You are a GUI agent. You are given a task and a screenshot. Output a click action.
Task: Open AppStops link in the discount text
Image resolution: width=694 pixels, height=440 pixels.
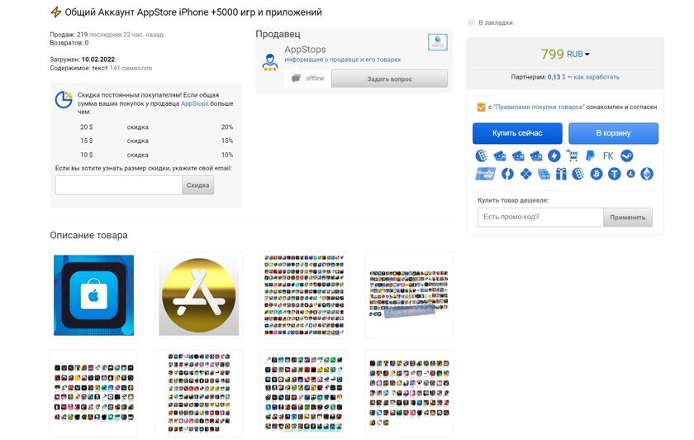click(x=195, y=103)
